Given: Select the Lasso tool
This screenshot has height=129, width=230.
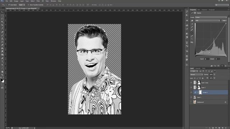Looking at the screenshot, I should [2, 19].
